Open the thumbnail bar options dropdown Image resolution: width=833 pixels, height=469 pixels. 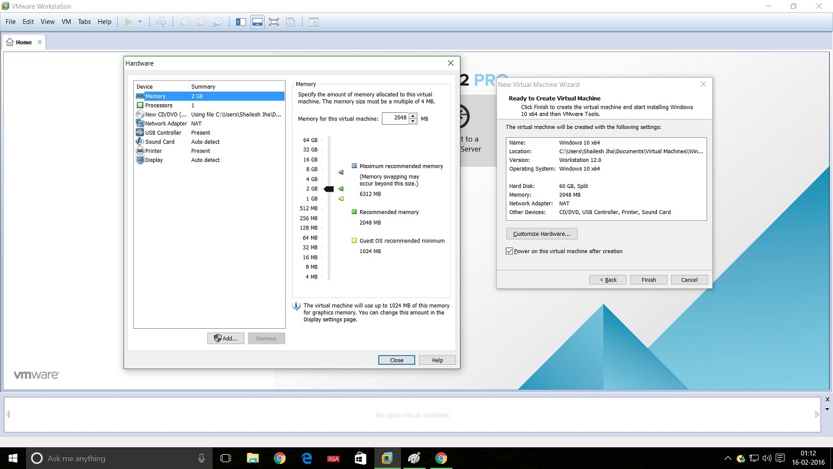tap(827, 410)
